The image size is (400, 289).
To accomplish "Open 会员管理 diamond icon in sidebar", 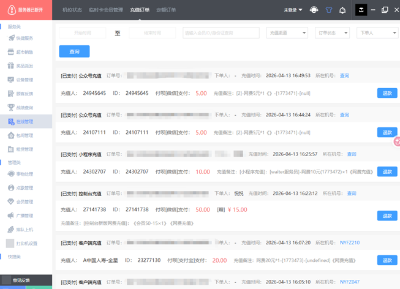I will 10,202.
